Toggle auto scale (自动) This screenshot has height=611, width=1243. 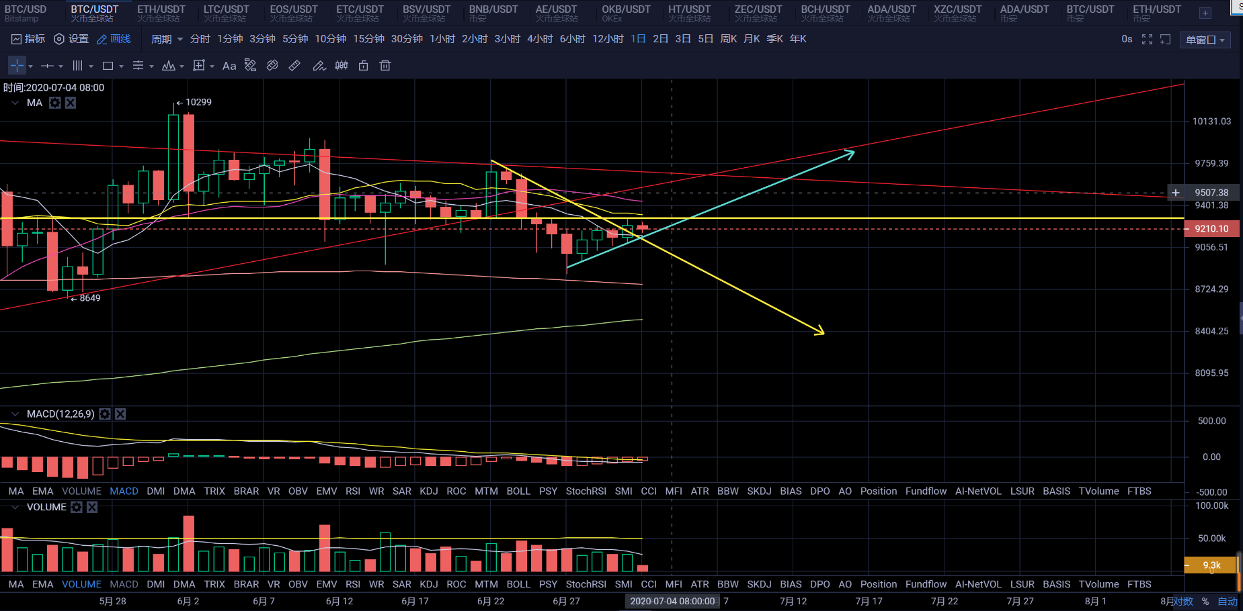(1228, 602)
